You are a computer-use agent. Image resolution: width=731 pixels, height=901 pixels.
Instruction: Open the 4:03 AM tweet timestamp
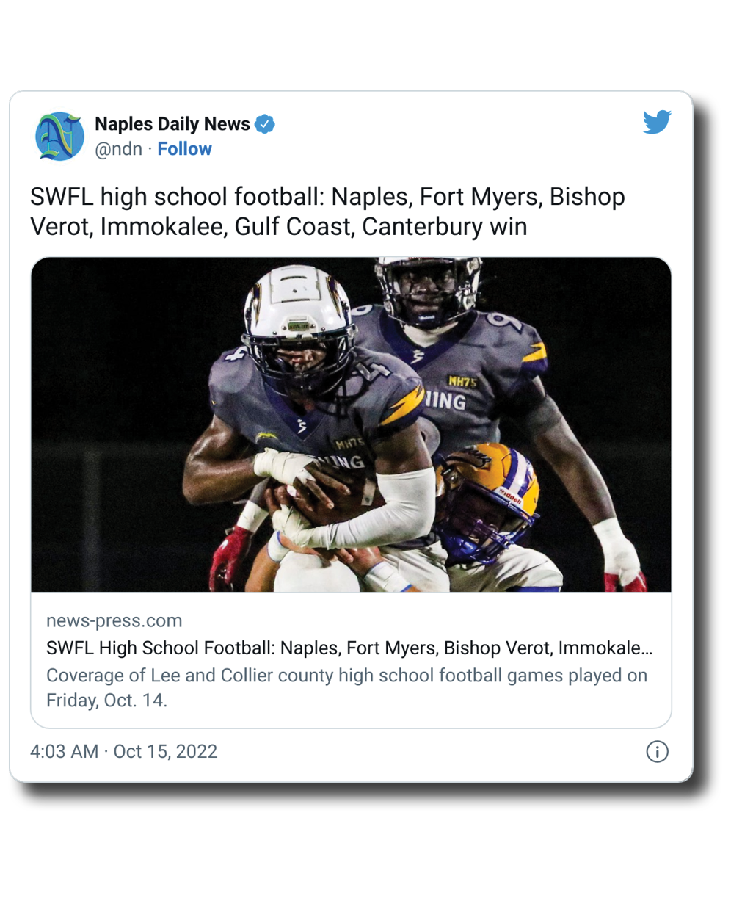(x=64, y=752)
